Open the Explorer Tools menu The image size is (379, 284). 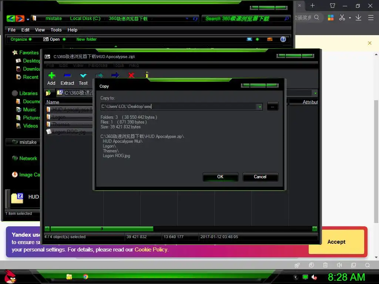[x=56, y=30]
